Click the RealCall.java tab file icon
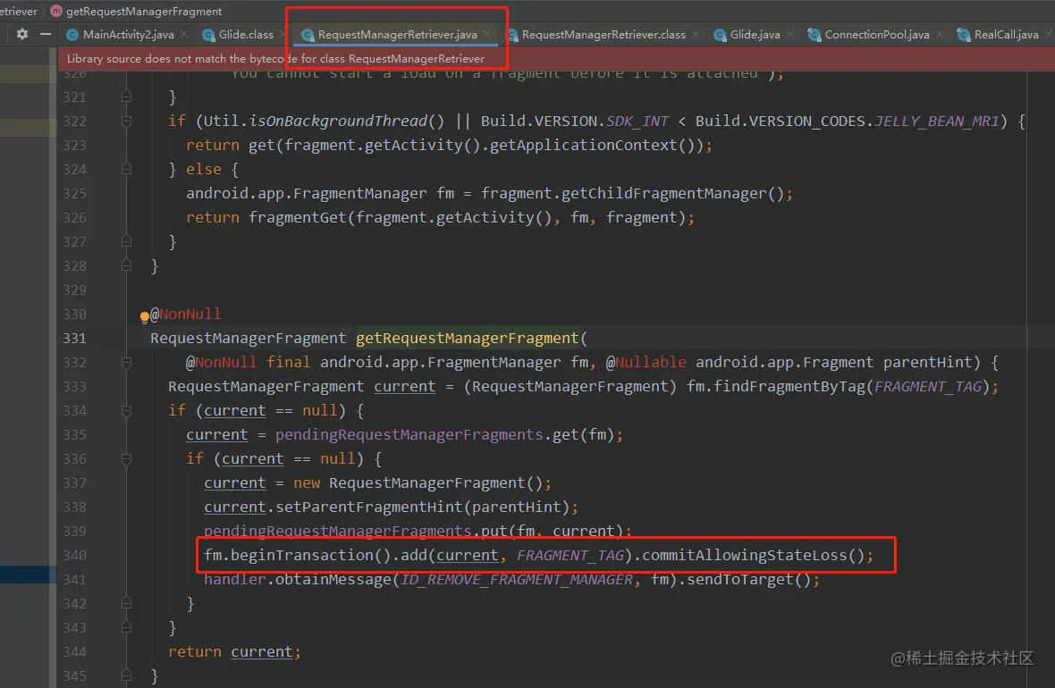1055x688 pixels. (x=964, y=34)
